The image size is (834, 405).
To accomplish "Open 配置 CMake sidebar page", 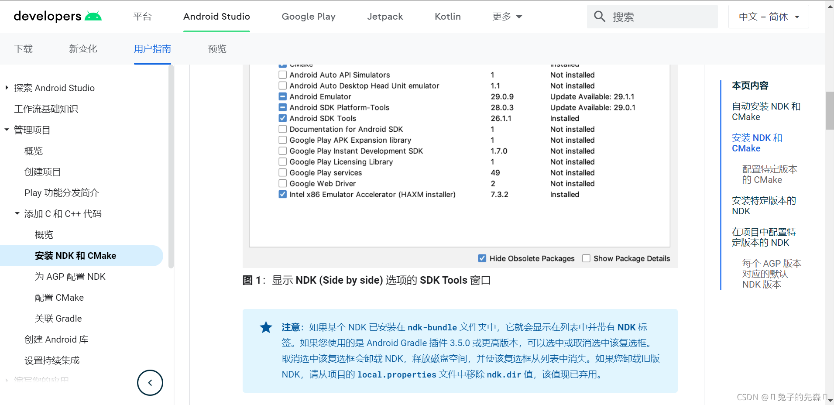I will point(59,298).
